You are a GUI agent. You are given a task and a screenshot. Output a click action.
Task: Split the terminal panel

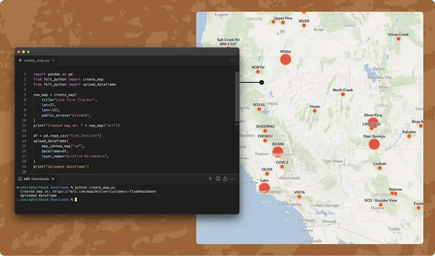click(218, 179)
